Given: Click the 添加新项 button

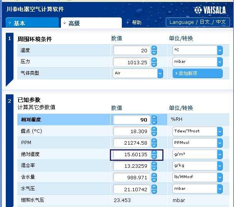Looking at the screenshot, I should click(197, 73).
